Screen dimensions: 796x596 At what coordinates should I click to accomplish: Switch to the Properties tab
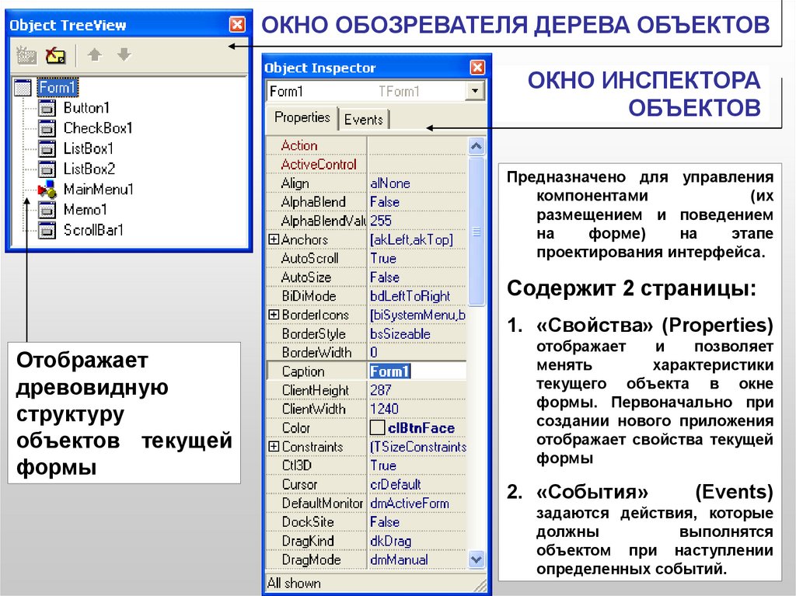[302, 118]
